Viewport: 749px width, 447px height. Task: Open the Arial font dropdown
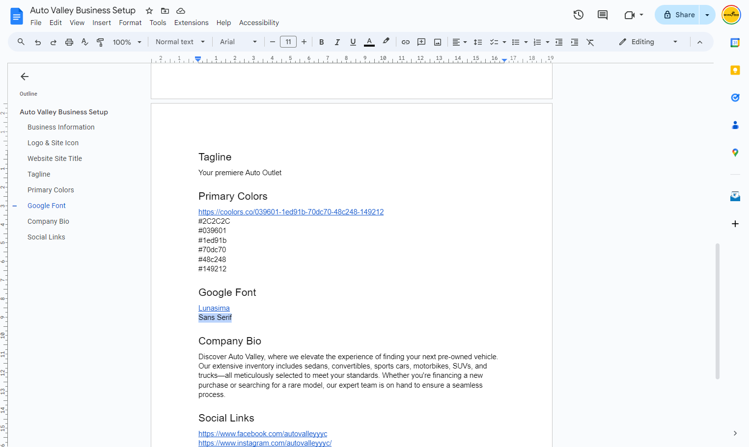tap(239, 42)
